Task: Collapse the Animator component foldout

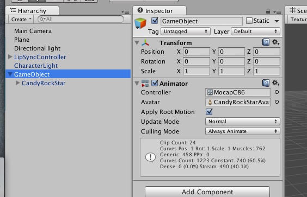Action: [137, 84]
